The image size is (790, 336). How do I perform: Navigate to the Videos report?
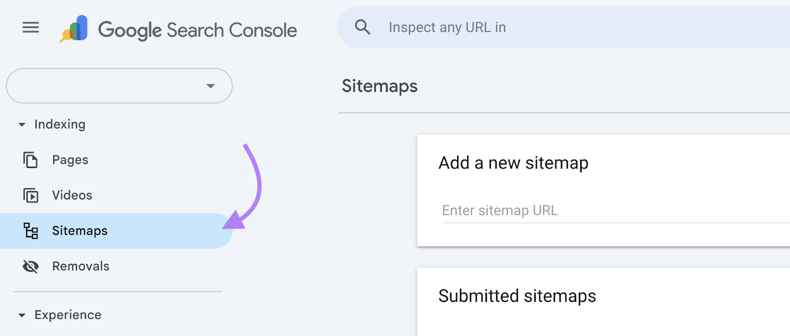click(72, 195)
